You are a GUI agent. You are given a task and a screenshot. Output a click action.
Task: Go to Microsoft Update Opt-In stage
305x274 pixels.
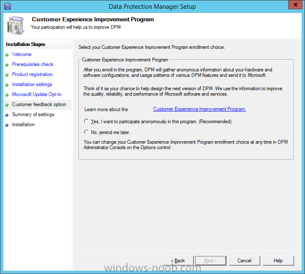coord(37,94)
